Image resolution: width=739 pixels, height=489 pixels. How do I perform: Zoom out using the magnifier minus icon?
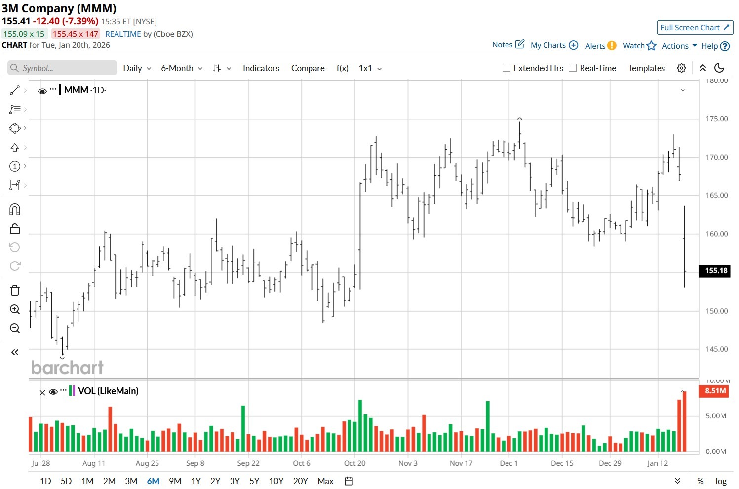coord(15,328)
